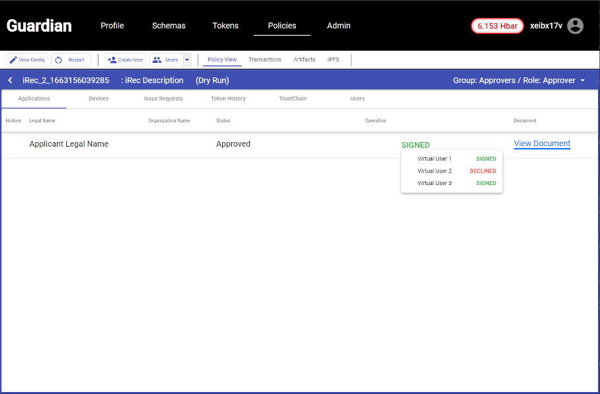Click the green SIGNED operation status
This screenshot has width=600, height=394.
[415, 145]
